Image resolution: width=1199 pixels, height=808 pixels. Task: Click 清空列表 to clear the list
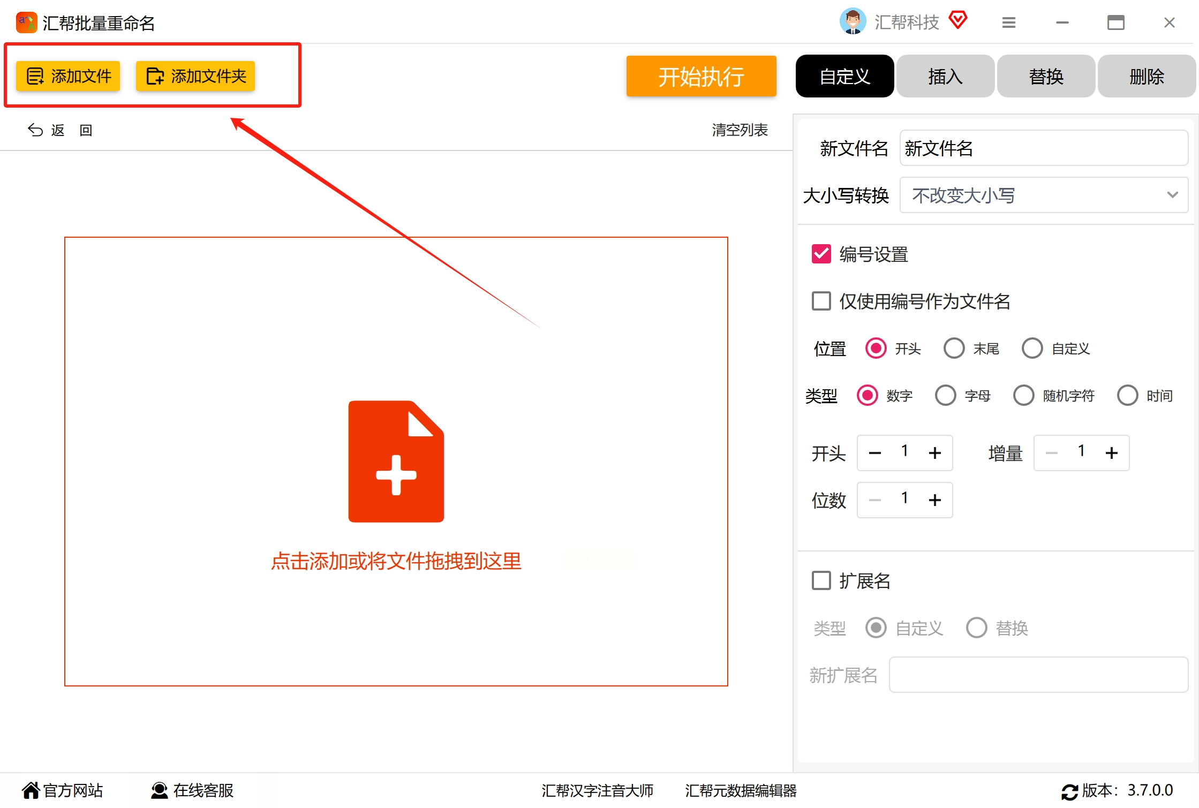click(740, 130)
